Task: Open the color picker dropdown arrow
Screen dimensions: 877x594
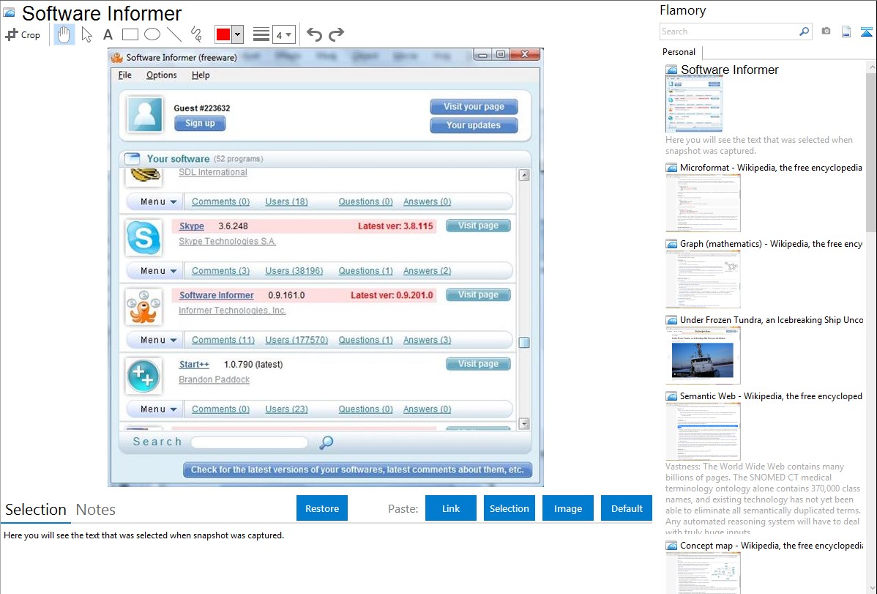Action: tap(238, 34)
